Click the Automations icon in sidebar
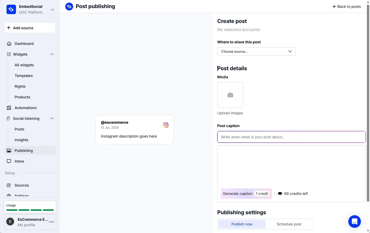The height and width of the screenshot is (233, 370). 9,108
